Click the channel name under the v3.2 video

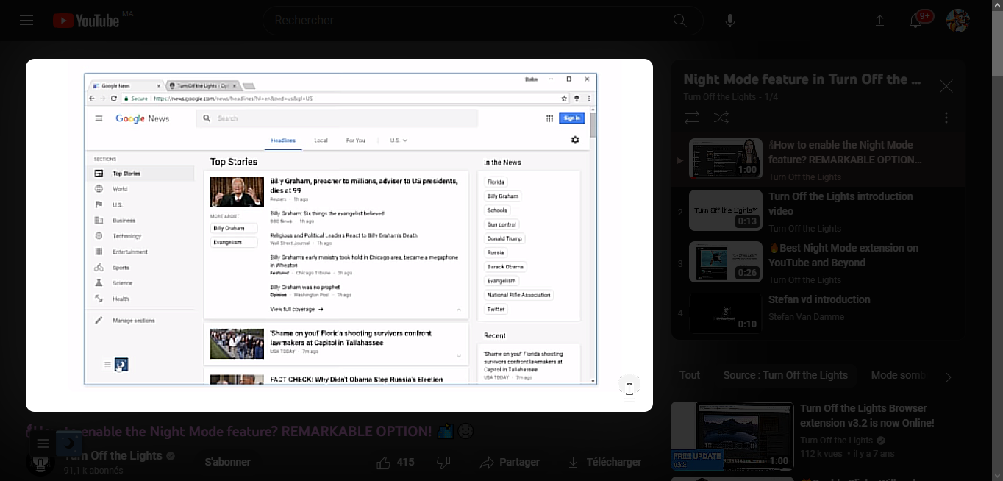tap(837, 441)
